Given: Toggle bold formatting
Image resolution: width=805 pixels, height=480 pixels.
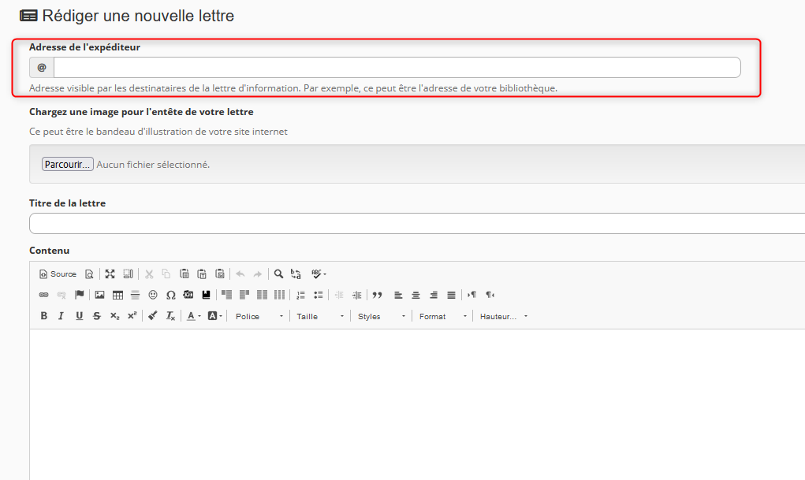Looking at the screenshot, I should tap(44, 316).
